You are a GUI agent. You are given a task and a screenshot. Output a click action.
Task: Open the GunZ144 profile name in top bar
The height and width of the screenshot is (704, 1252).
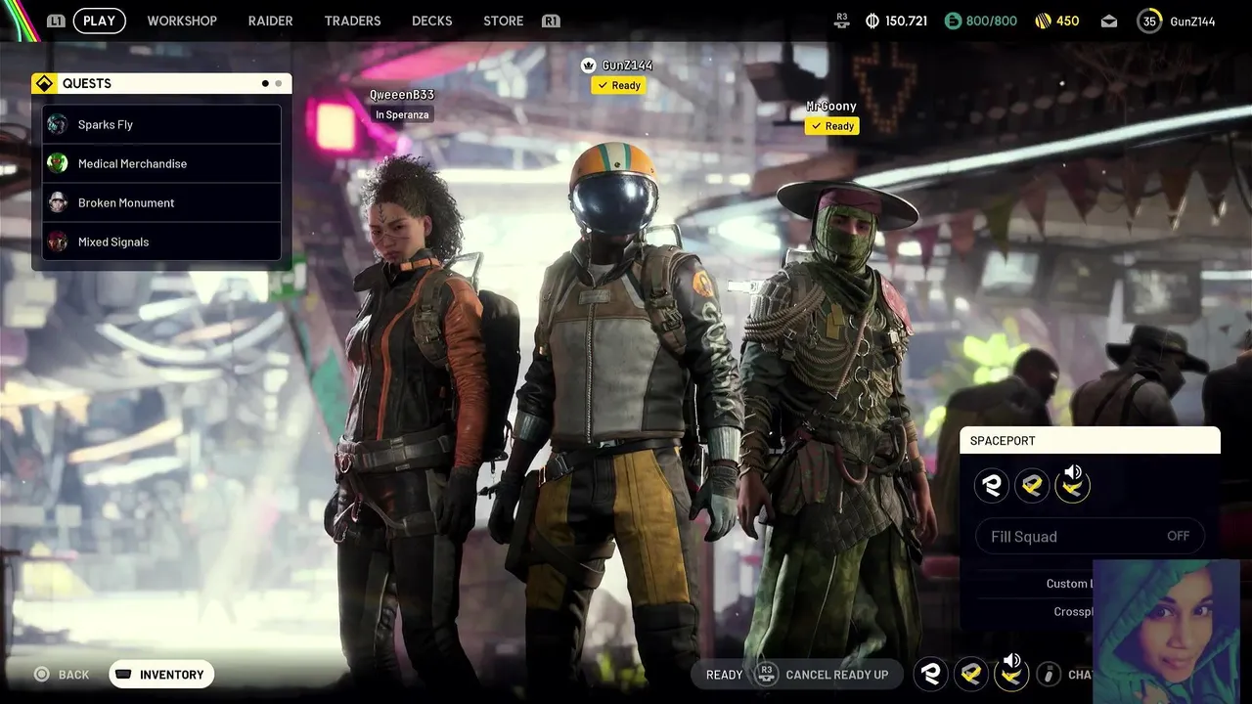(1192, 21)
